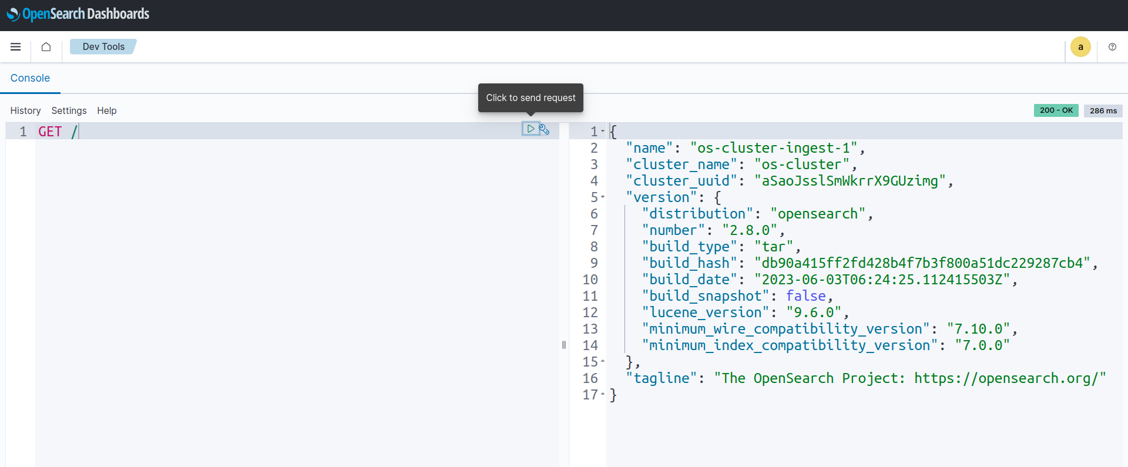Viewport: 1128px width, 467px height.
Task: Toggle fold marker at line 15
Action: pos(603,362)
